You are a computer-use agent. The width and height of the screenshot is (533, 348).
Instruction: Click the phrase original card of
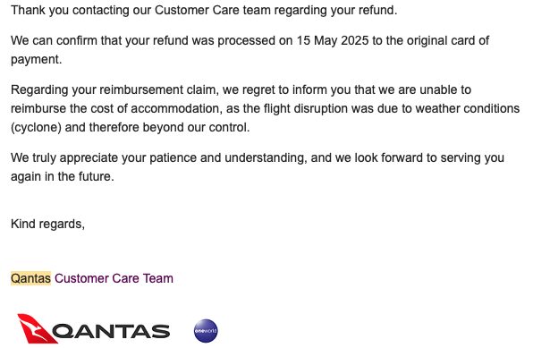click(448, 40)
